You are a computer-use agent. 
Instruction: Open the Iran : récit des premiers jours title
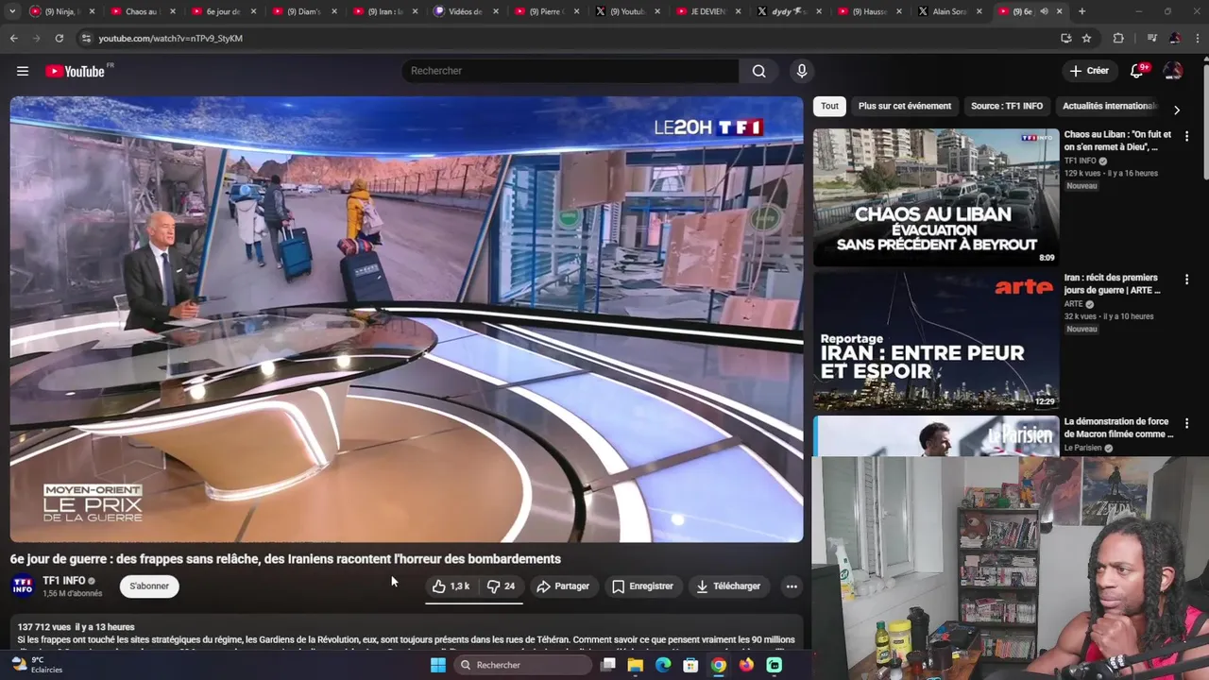[x=1112, y=284]
